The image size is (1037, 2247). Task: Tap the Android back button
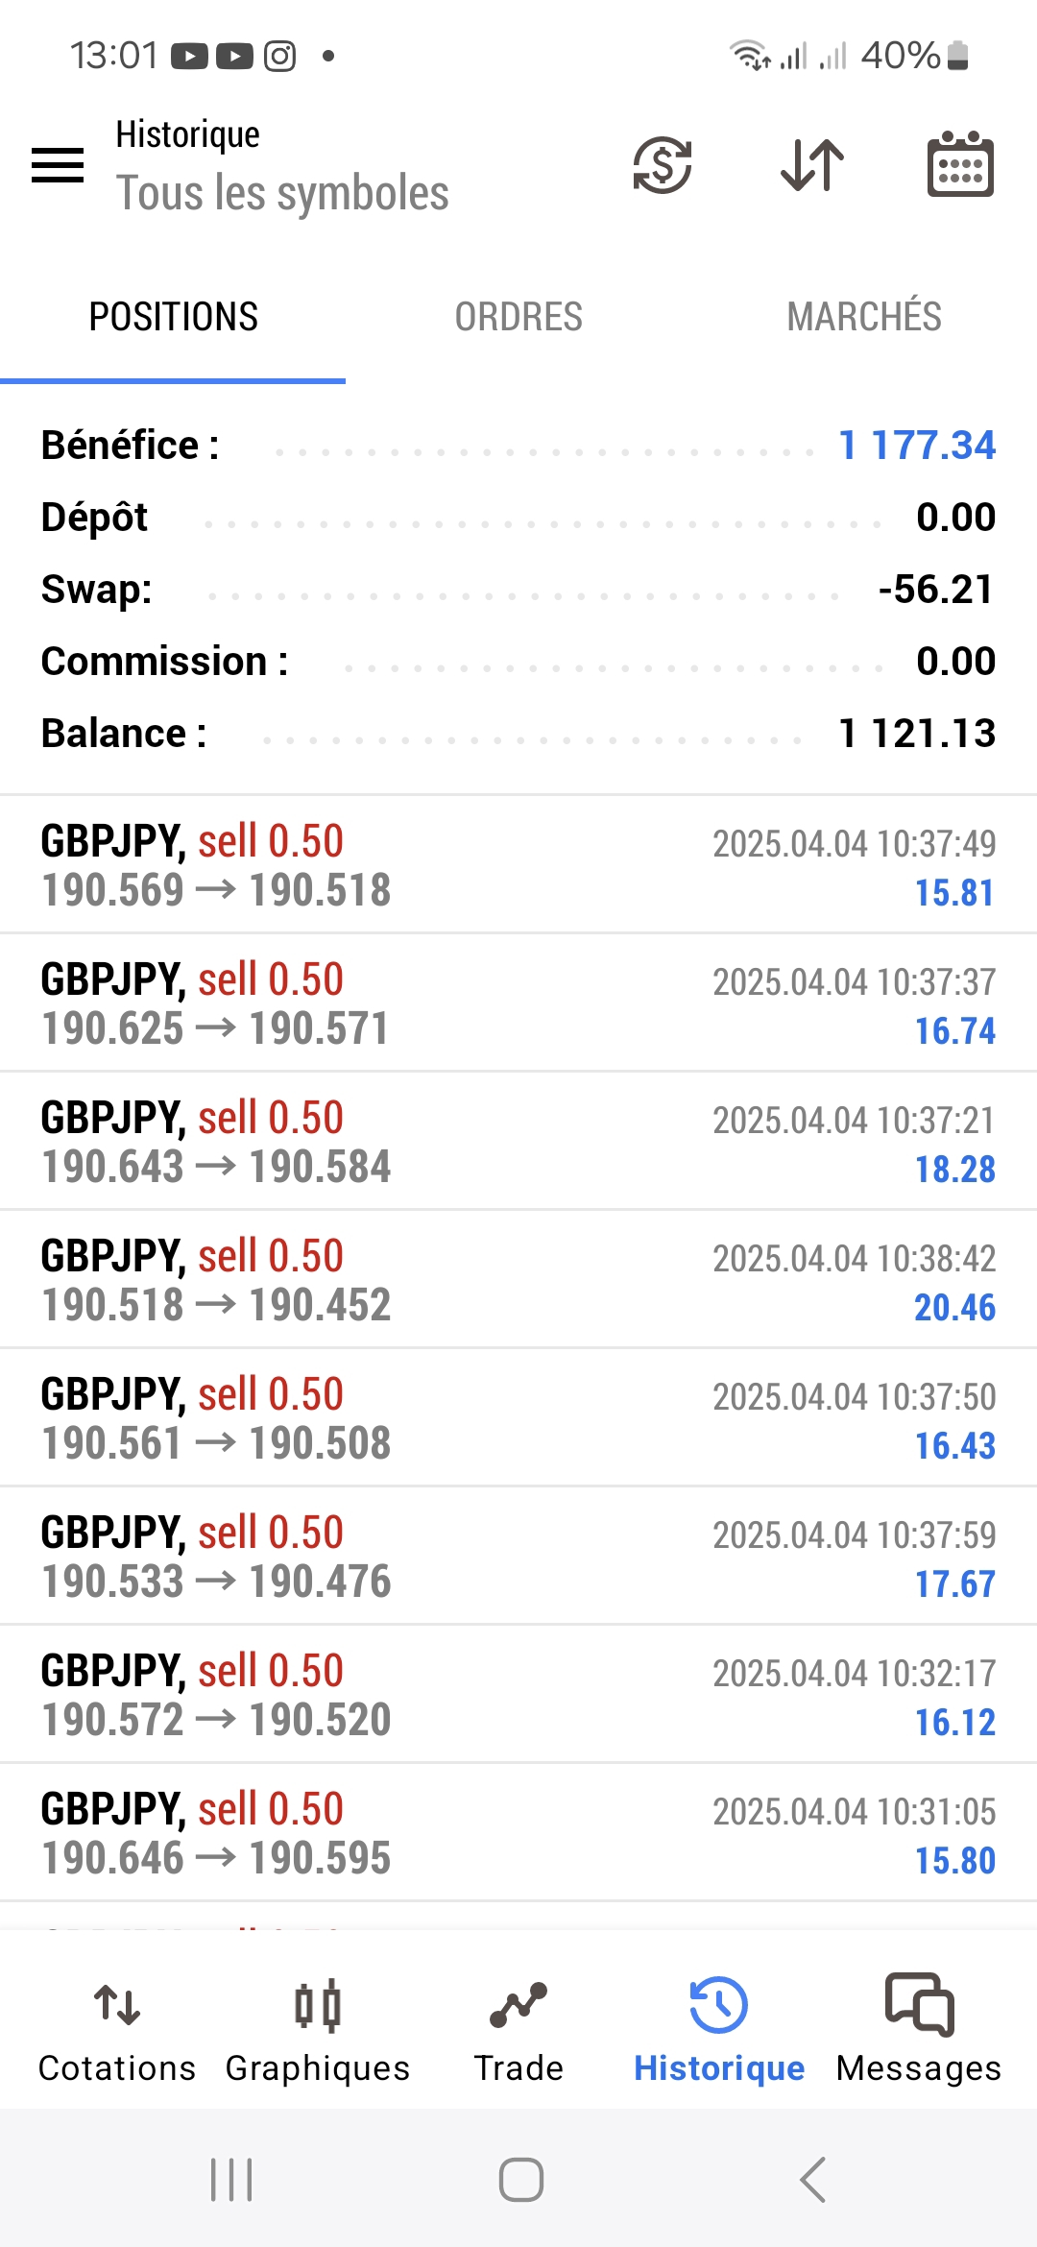[x=812, y=2179]
